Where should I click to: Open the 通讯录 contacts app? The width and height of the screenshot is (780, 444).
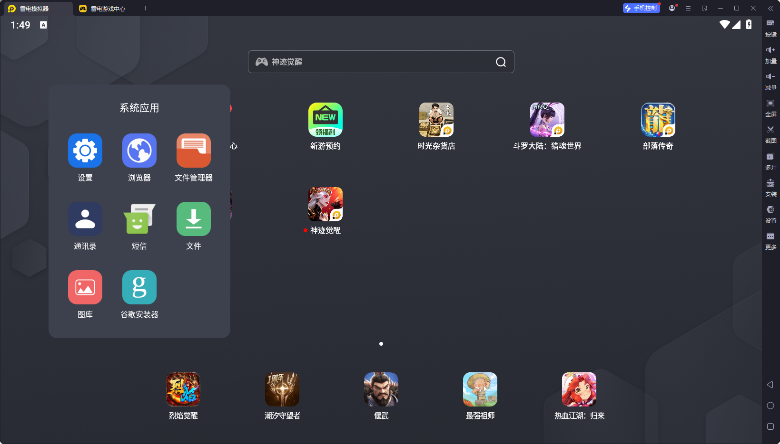pos(85,219)
